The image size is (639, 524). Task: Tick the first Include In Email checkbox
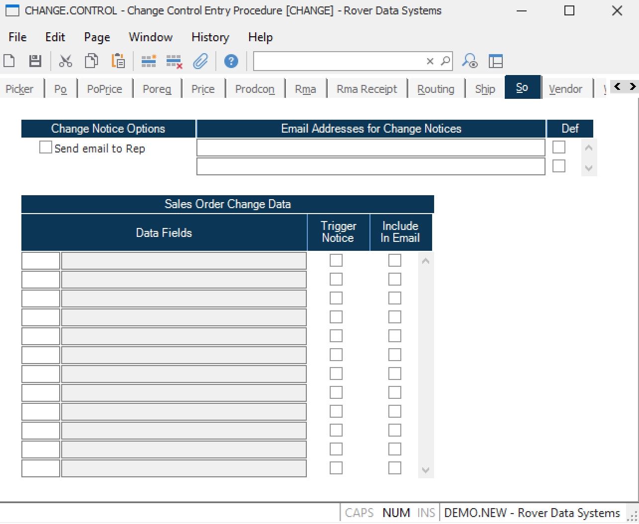pyautogui.click(x=395, y=260)
